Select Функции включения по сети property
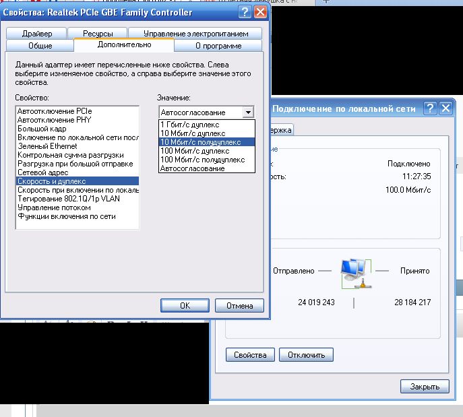 [78, 216]
